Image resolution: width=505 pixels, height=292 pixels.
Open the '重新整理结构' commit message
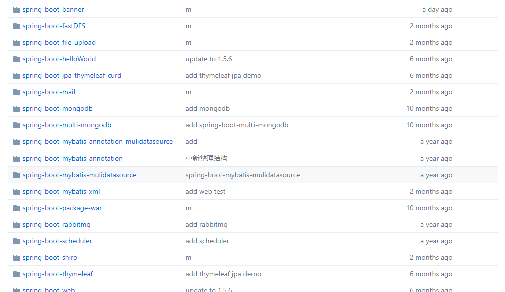[206, 158]
